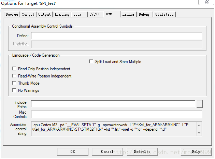Switch to the Debug tab
This screenshot has height=159, width=215.
point(145,14)
